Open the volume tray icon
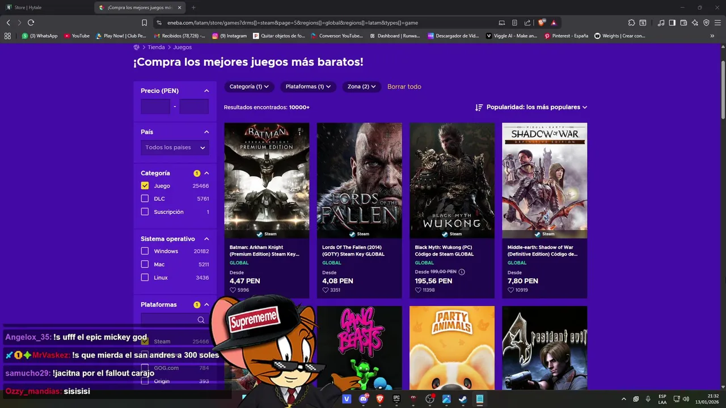The height and width of the screenshot is (408, 726). (x=686, y=399)
